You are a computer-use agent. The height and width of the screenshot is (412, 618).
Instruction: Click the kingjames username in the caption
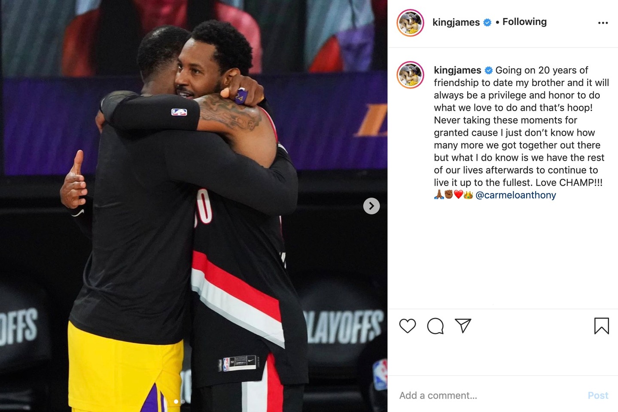457,70
